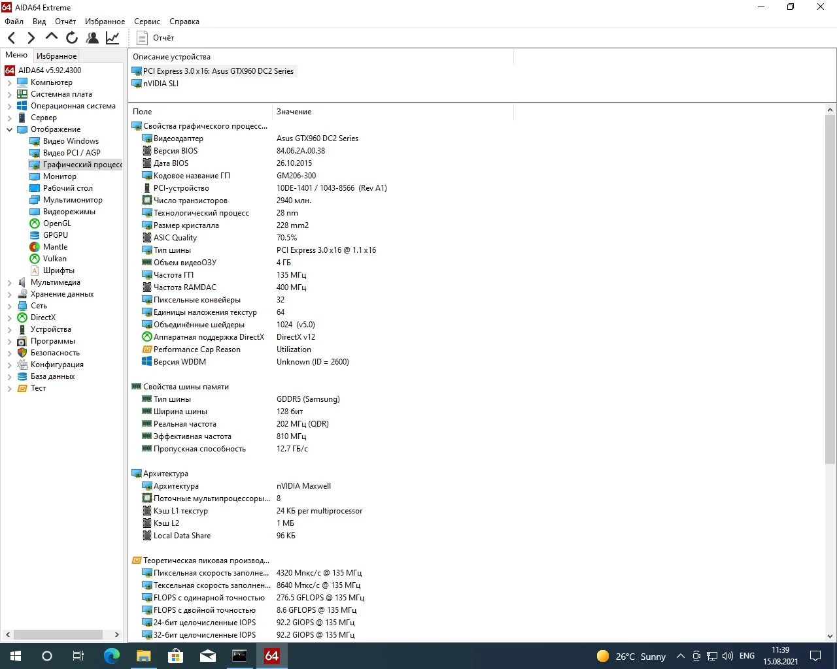Click the vertical scrollbar of details list
837x669 pixels.
point(830,289)
